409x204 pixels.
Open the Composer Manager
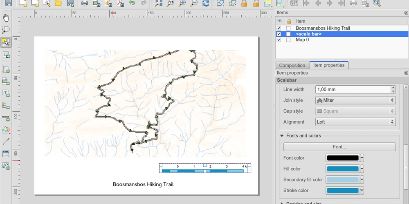[47, 3]
